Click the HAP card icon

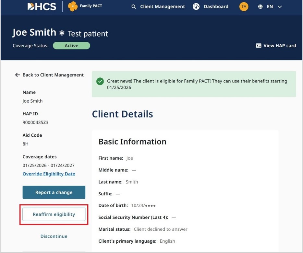pyautogui.click(x=259, y=46)
